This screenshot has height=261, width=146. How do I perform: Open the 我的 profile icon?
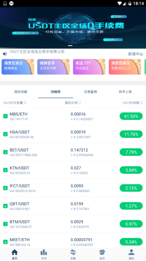(131, 252)
